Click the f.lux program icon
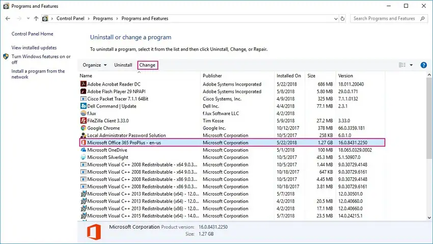Image resolution: width=433 pixels, height=244 pixels. tap(83, 113)
